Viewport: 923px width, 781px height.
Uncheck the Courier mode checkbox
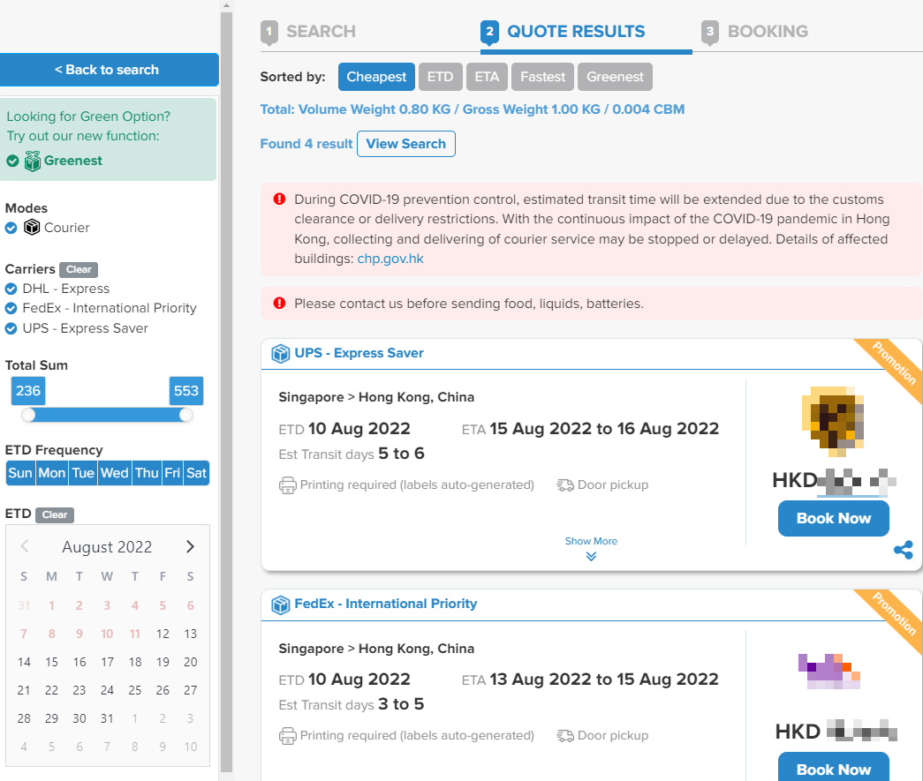(11, 228)
